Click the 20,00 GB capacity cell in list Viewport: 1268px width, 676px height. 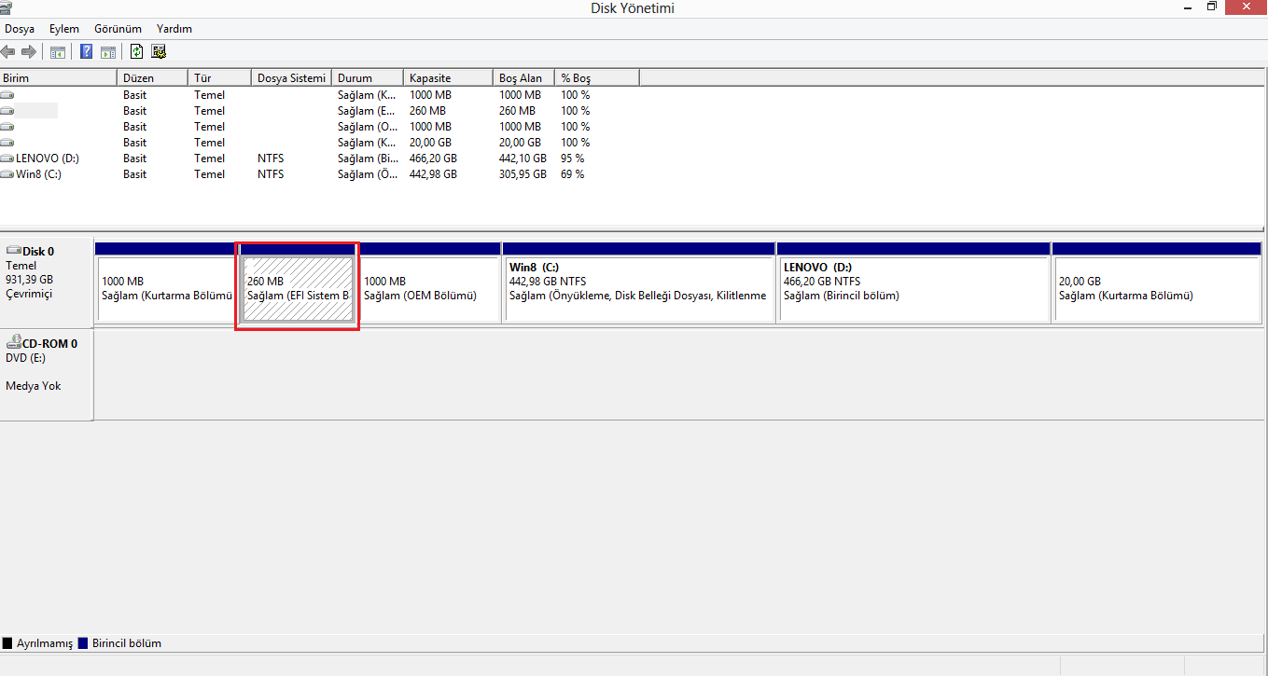(431, 143)
